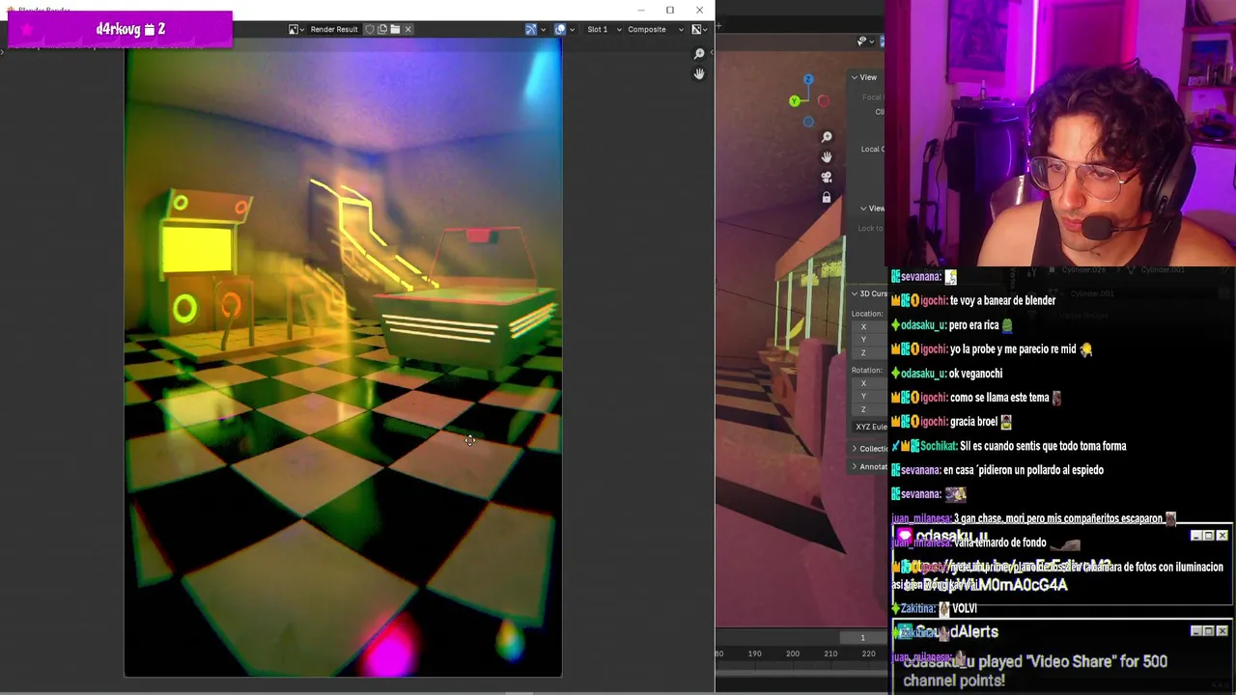Minimize the CloudAlerts popup window
Screen dimensions: 1236x695
point(1196,631)
